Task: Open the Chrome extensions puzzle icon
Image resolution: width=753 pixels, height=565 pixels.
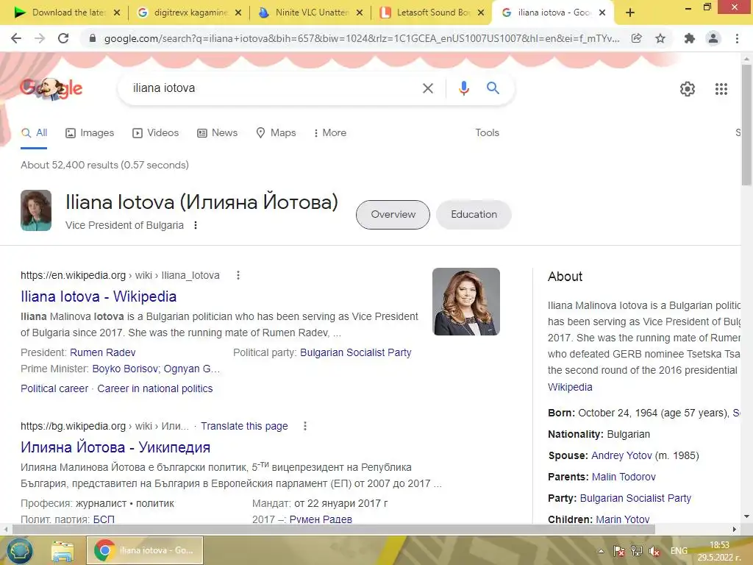Action: [690, 38]
